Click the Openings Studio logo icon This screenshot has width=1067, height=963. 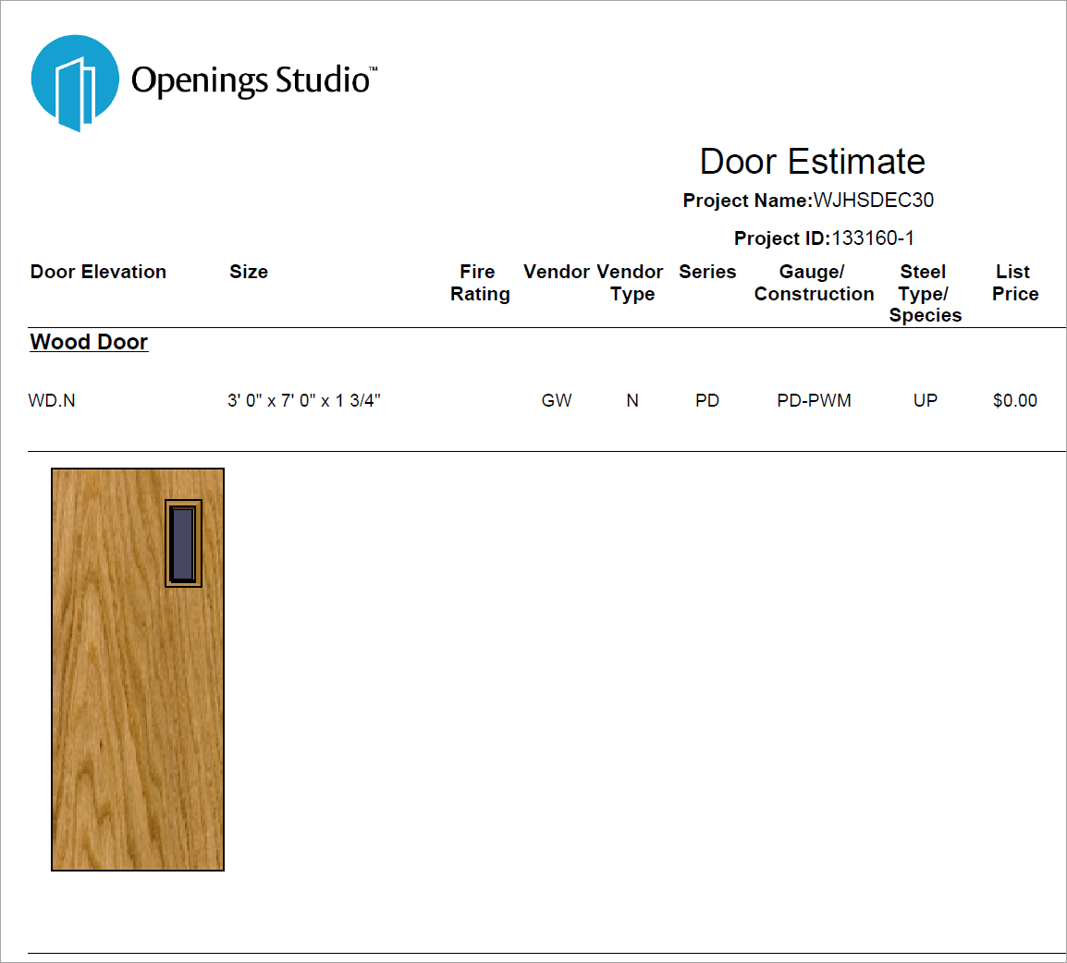point(75,83)
